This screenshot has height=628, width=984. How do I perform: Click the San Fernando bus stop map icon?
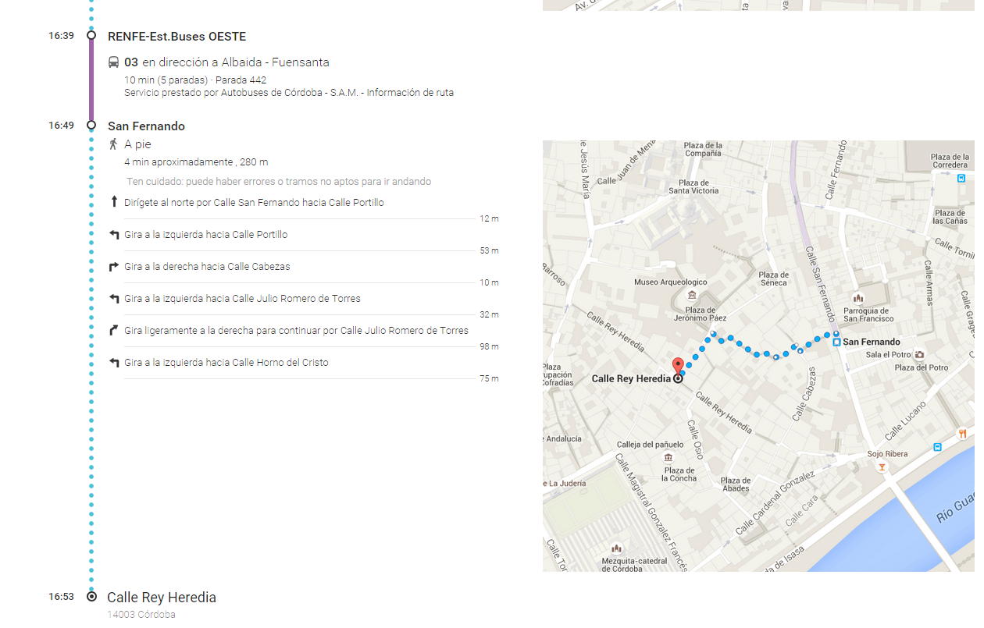click(x=836, y=342)
